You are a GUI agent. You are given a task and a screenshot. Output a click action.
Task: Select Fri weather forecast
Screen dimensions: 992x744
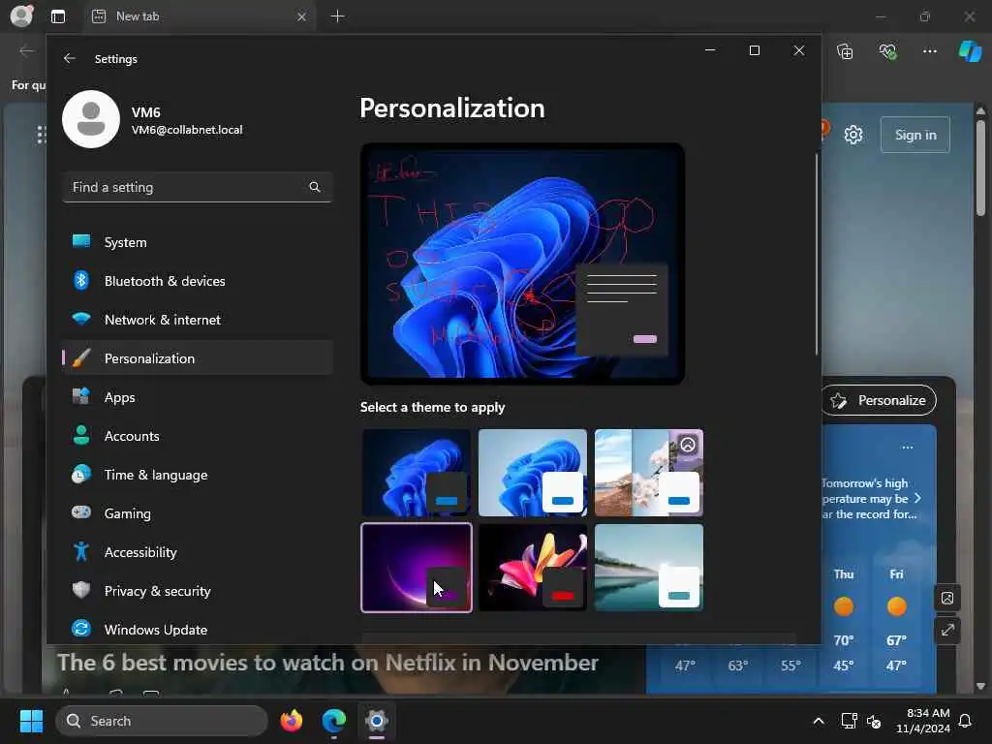pyautogui.click(x=896, y=619)
